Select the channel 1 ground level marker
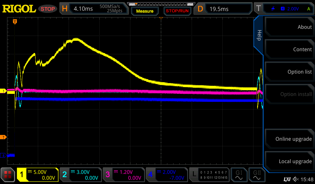The width and height of the screenshot is (315, 184). pyautogui.click(x=4, y=91)
